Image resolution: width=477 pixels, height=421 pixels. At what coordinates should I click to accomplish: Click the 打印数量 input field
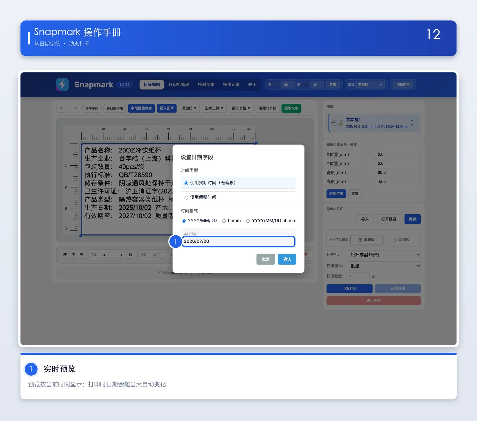pyautogui.click(x=359, y=276)
